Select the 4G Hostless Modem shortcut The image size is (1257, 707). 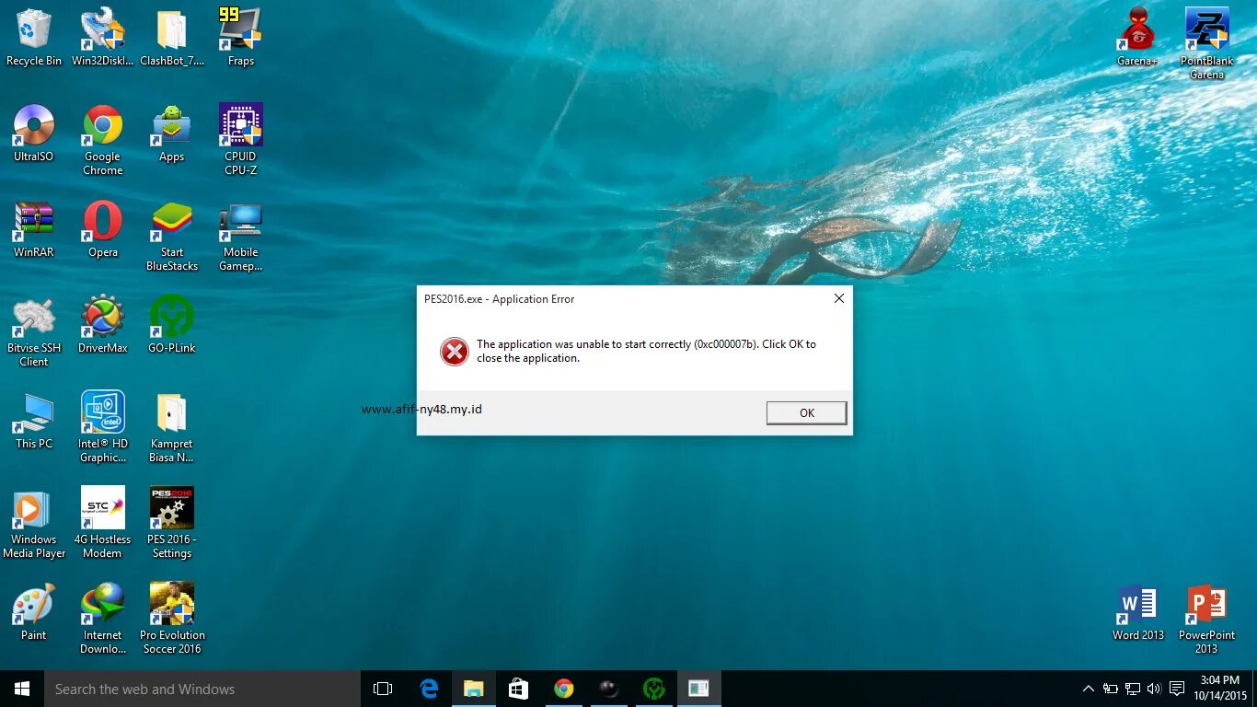click(x=103, y=523)
